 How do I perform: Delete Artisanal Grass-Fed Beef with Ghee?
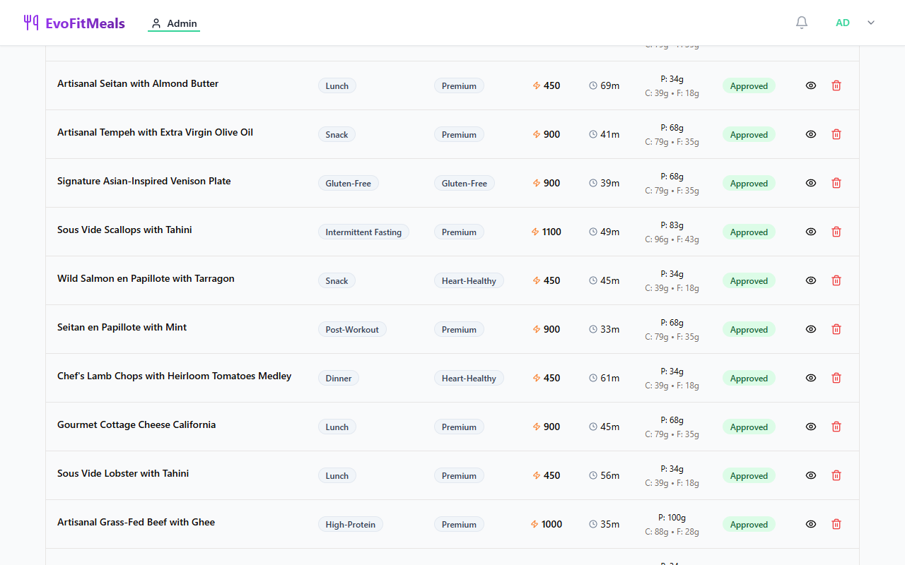click(x=836, y=524)
